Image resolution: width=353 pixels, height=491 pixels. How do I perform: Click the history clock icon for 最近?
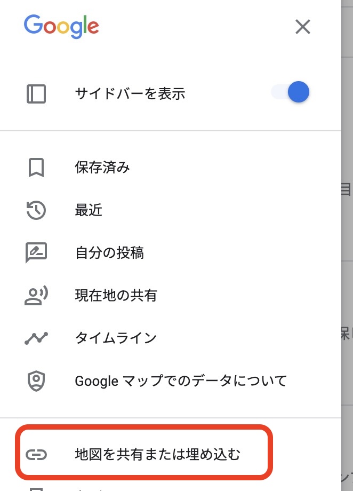[36, 210]
